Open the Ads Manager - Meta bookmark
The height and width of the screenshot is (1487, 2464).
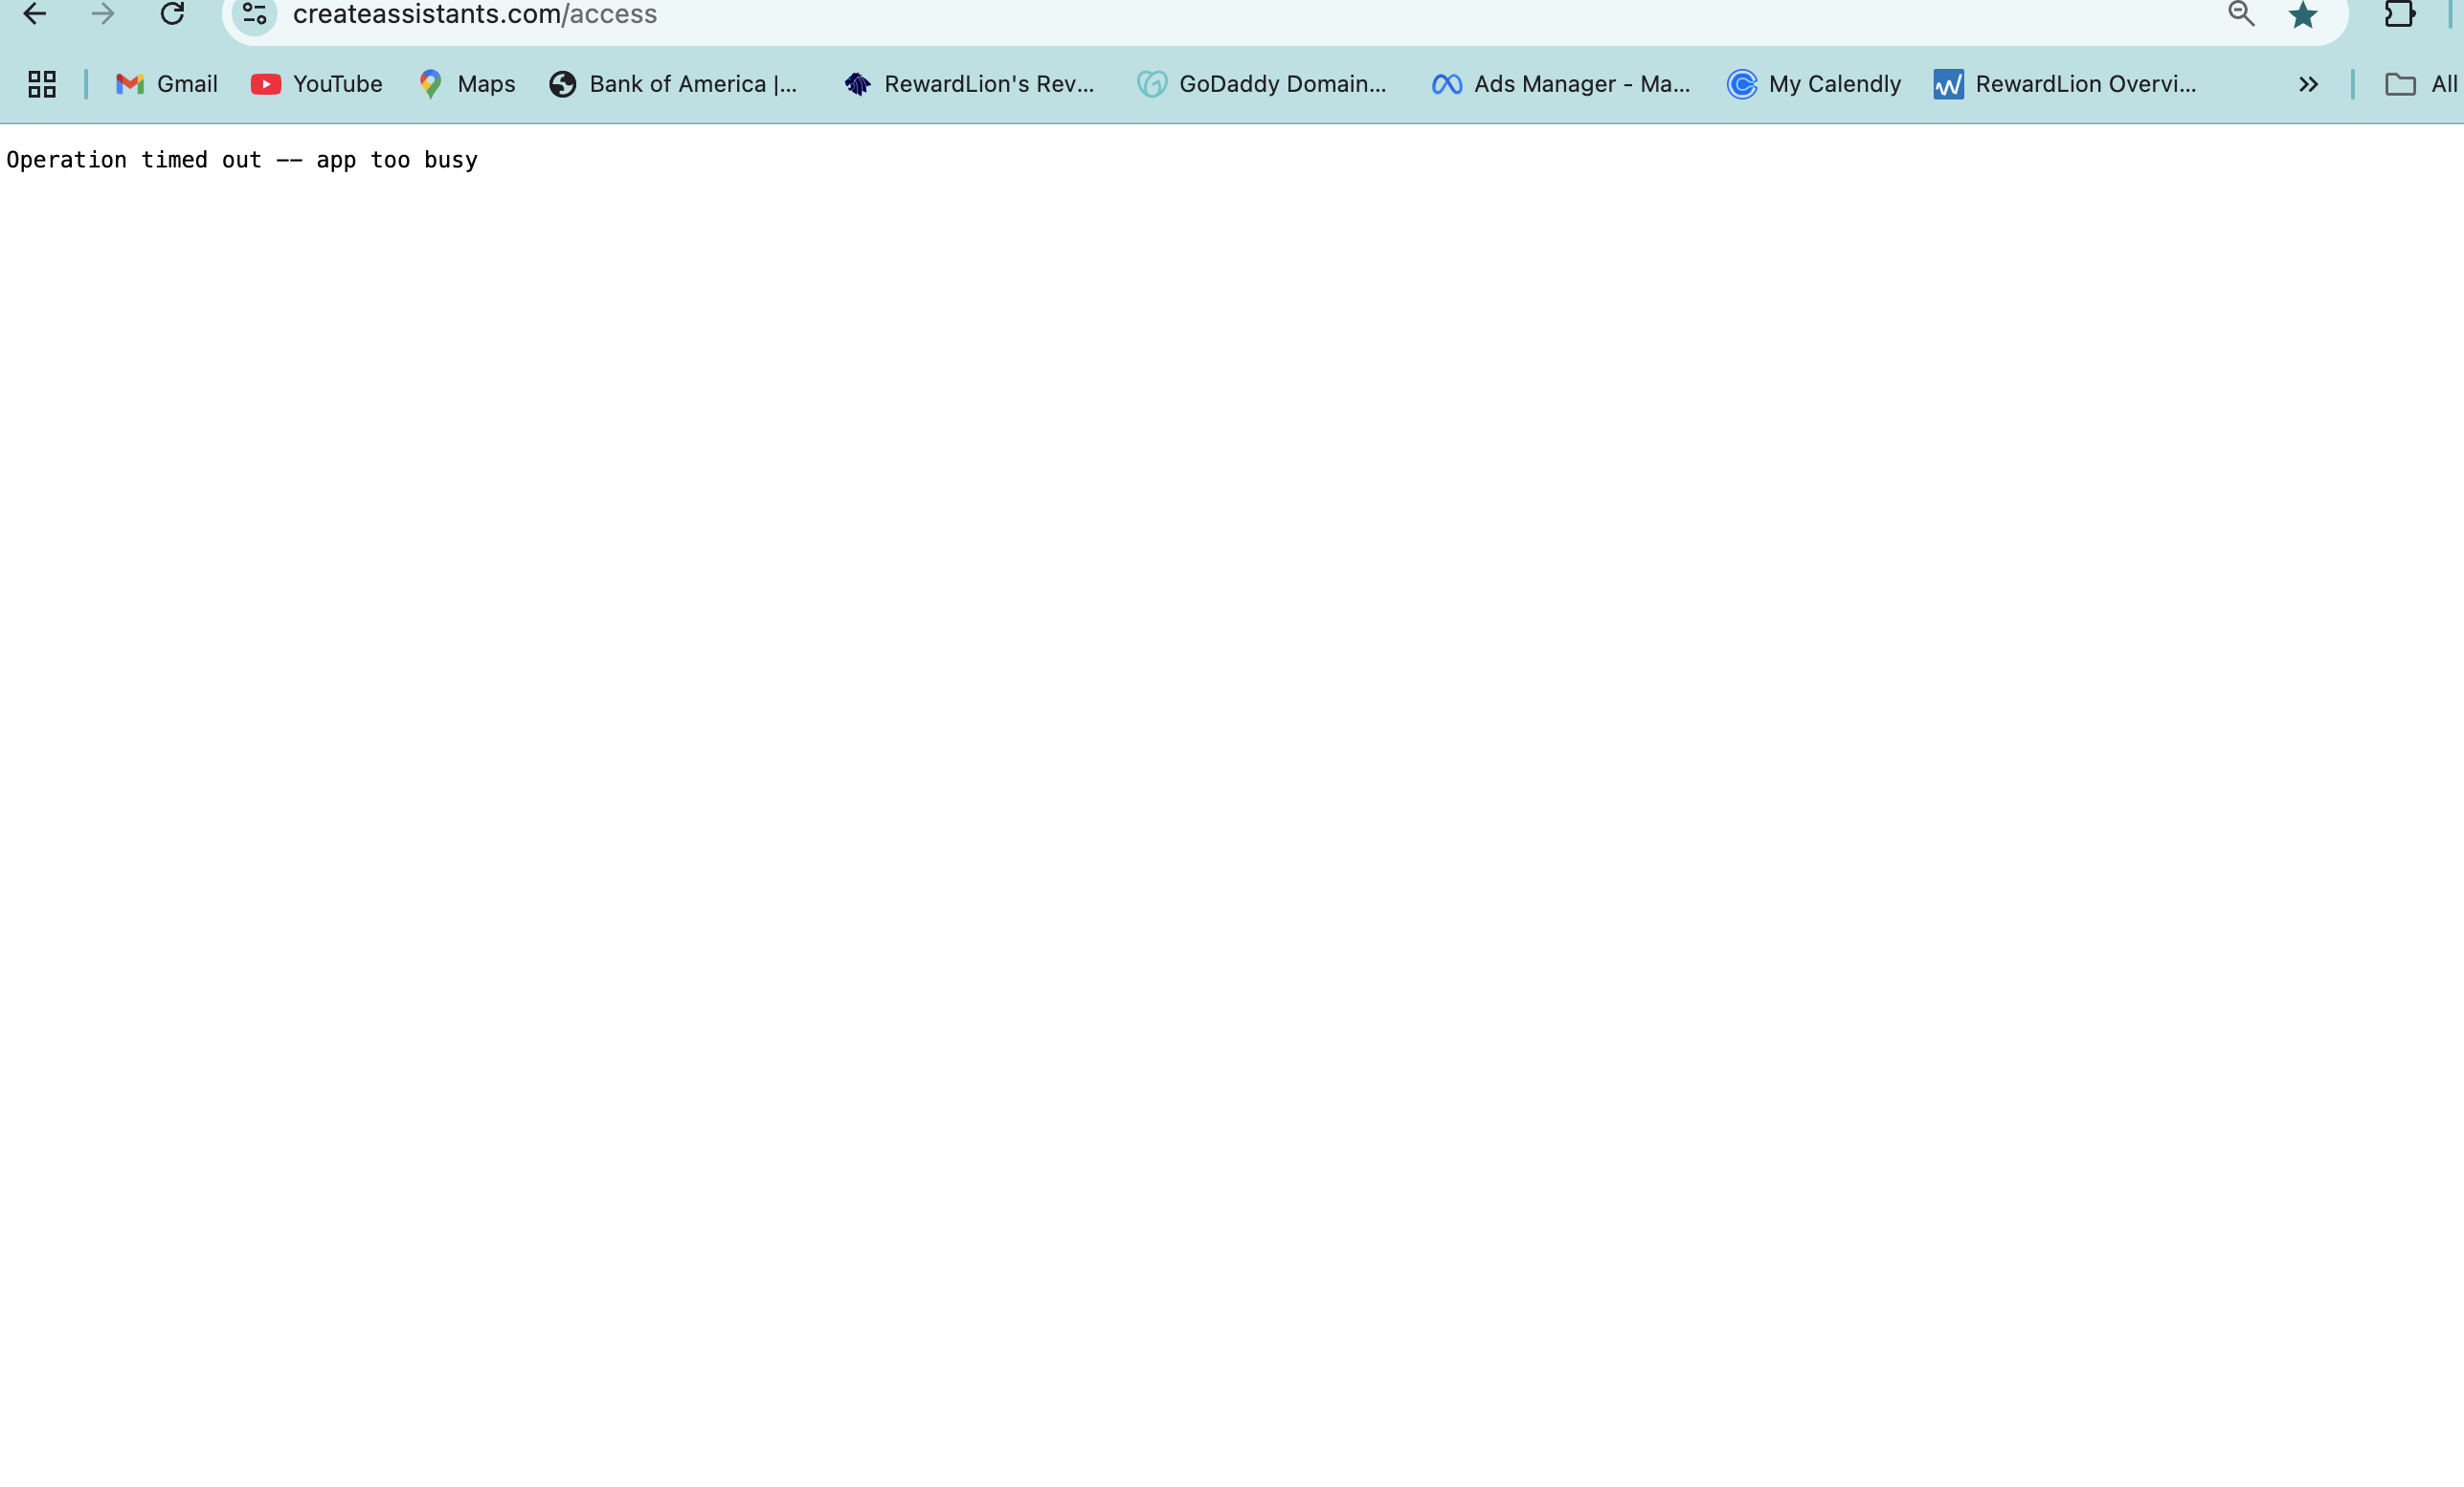[1560, 84]
